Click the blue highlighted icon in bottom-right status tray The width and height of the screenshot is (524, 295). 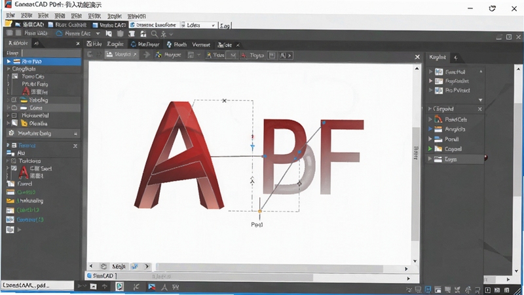tap(428, 290)
